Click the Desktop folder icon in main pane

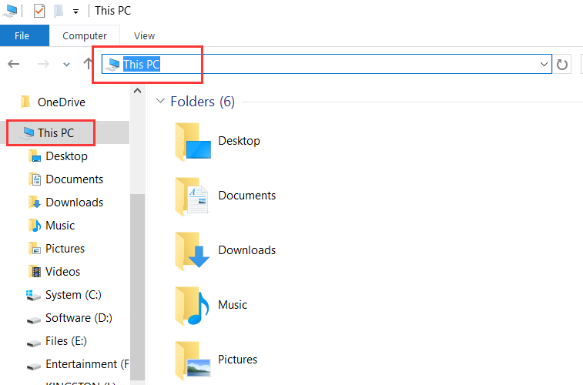pos(193,142)
